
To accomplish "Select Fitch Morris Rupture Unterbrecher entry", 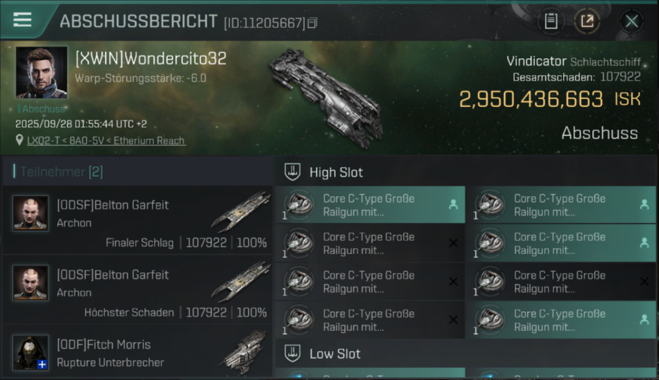I will pos(137,352).
